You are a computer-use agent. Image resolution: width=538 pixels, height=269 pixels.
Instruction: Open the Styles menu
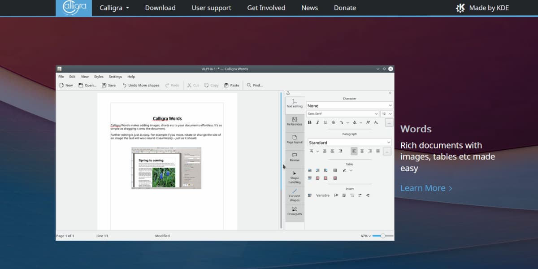click(x=99, y=77)
